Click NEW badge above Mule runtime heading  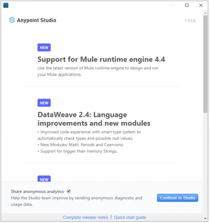pos(44,47)
